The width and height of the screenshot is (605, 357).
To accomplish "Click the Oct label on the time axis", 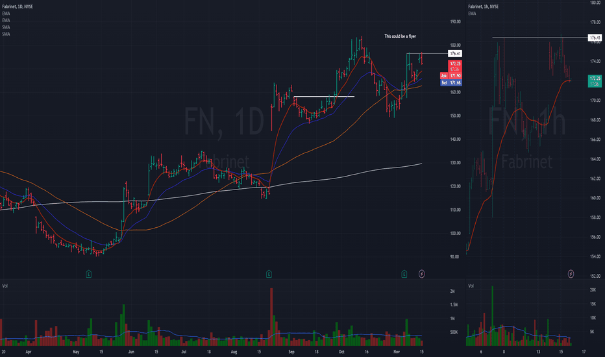I will coord(341,352).
